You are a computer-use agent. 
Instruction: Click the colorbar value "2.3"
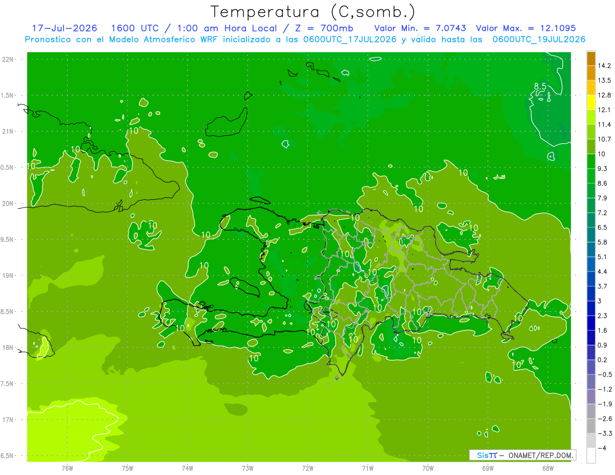tap(603, 316)
